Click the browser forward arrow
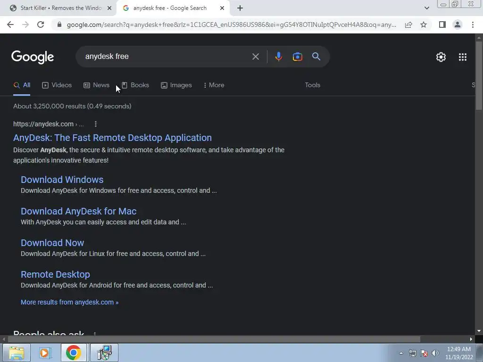The width and height of the screenshot is (483, 362). (x=25, y=25)
